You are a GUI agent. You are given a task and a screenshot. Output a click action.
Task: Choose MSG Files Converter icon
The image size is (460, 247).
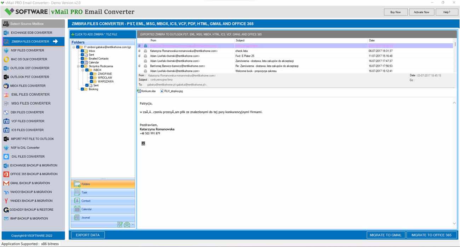point(6,103)
